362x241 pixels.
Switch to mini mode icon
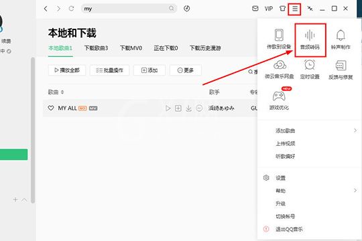point(310,9)
